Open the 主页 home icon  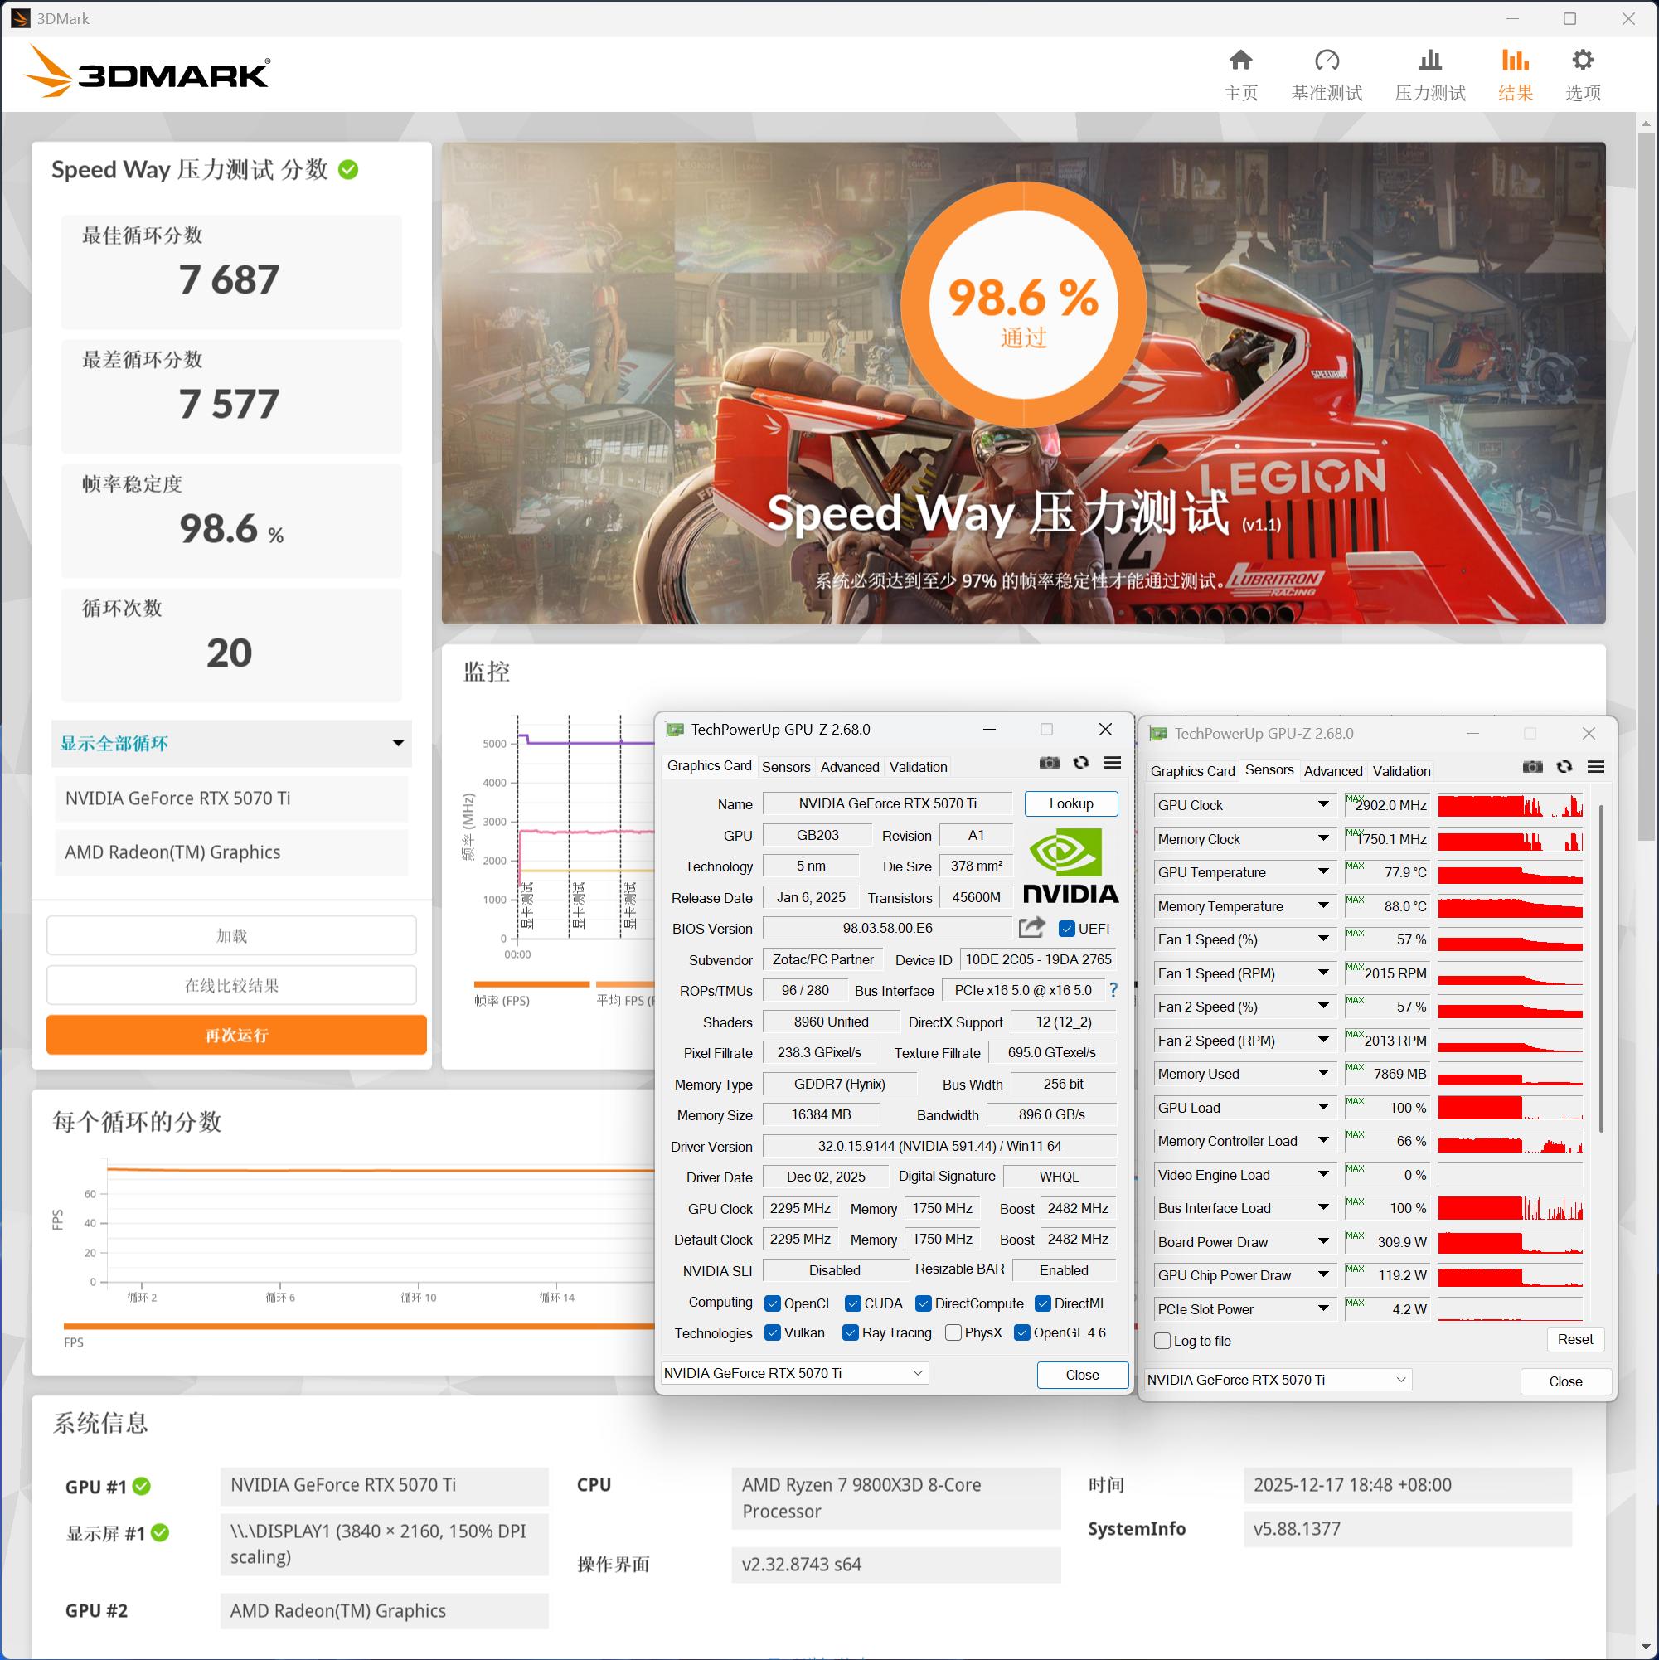1239,61
